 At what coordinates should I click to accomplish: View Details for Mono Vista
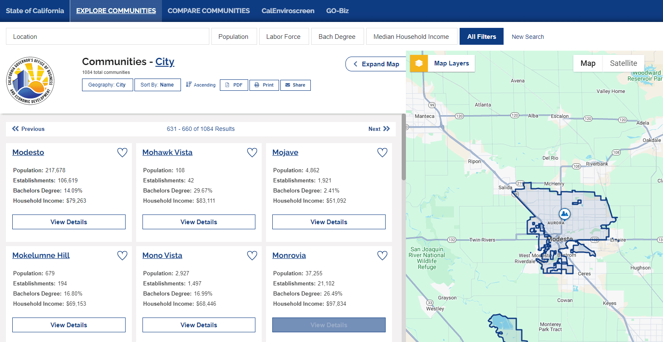199,325
